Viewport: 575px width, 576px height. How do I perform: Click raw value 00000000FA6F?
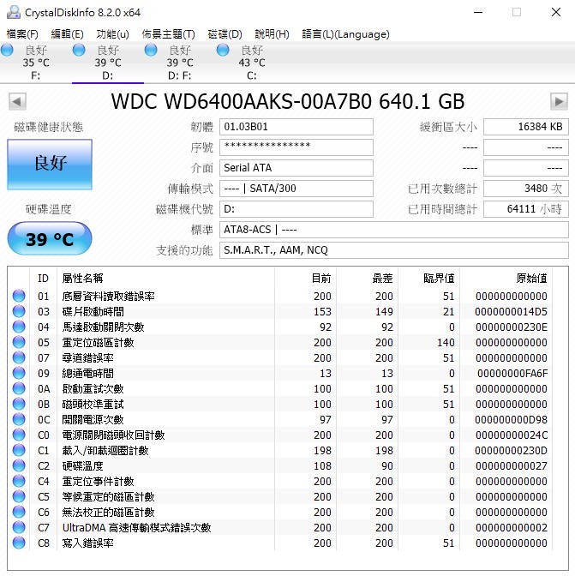pyautogui.click(x=512, y=373)
